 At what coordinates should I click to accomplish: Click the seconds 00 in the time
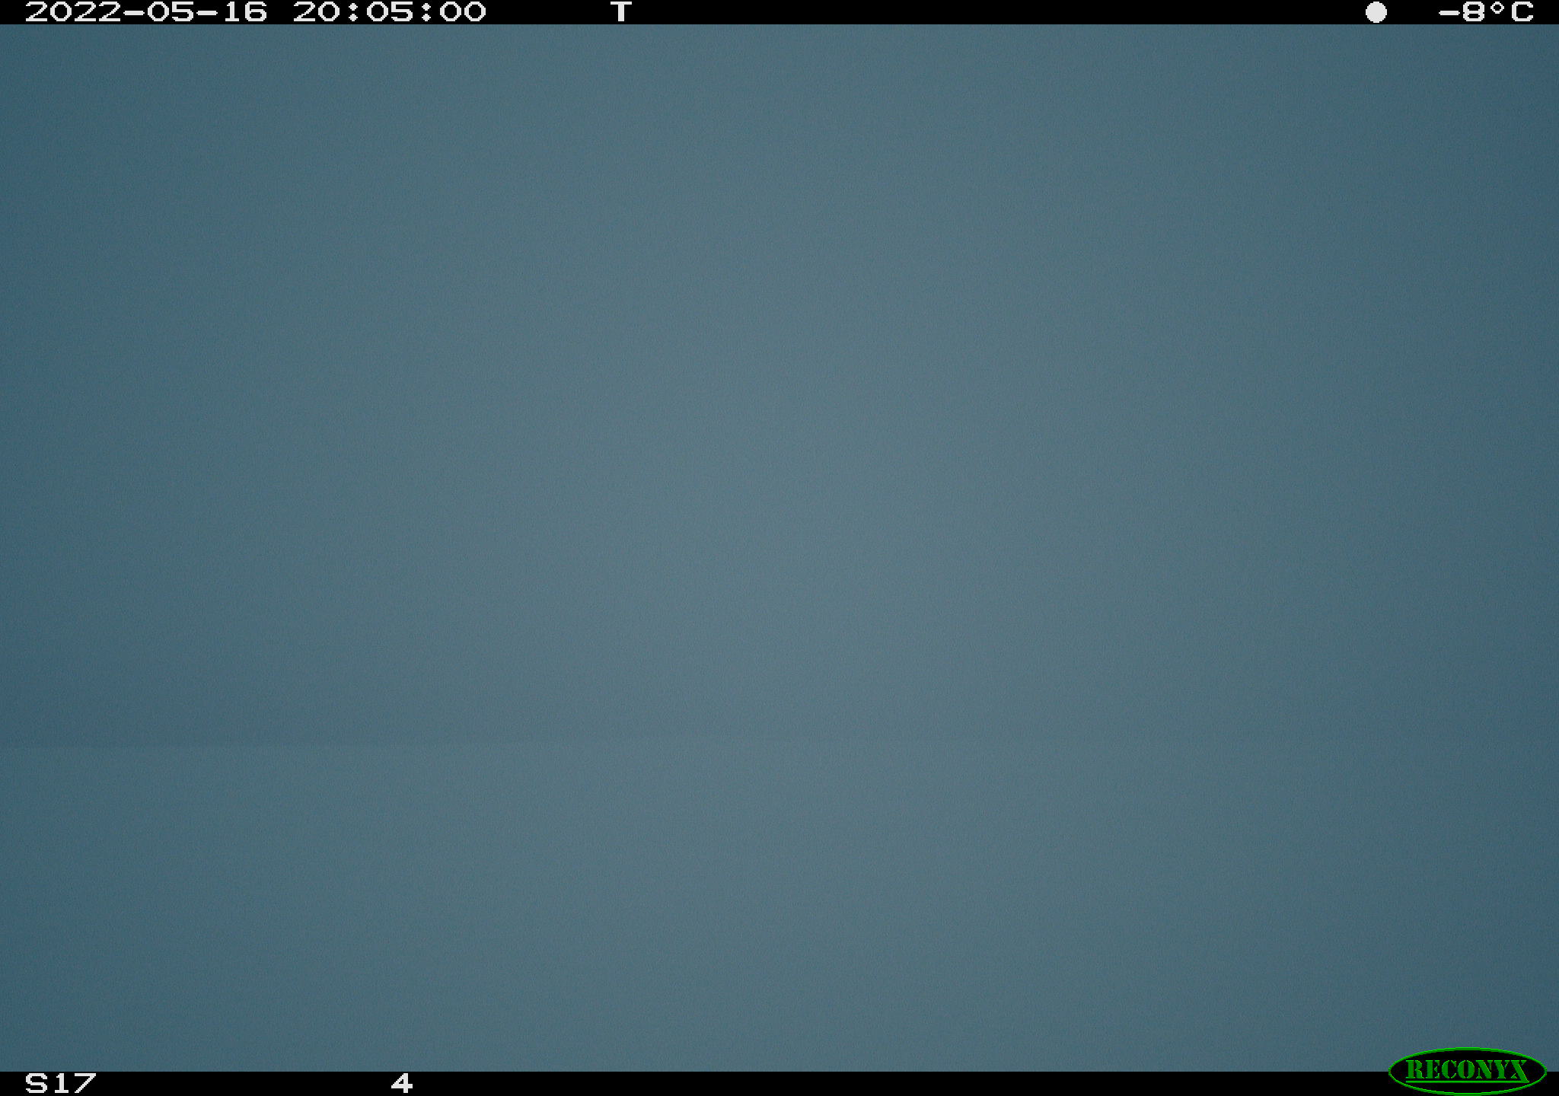462,11
